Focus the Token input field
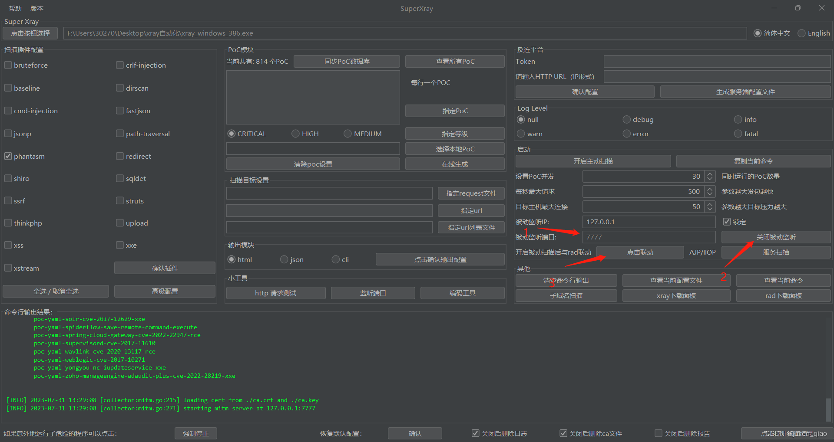Screen dimensions: 834x442 (x=717, y=62)
